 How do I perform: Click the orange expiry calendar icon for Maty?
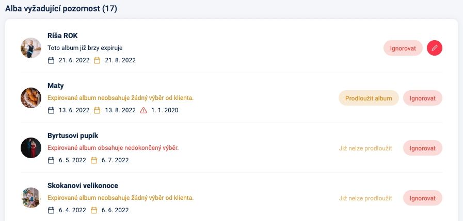point(97,110)
